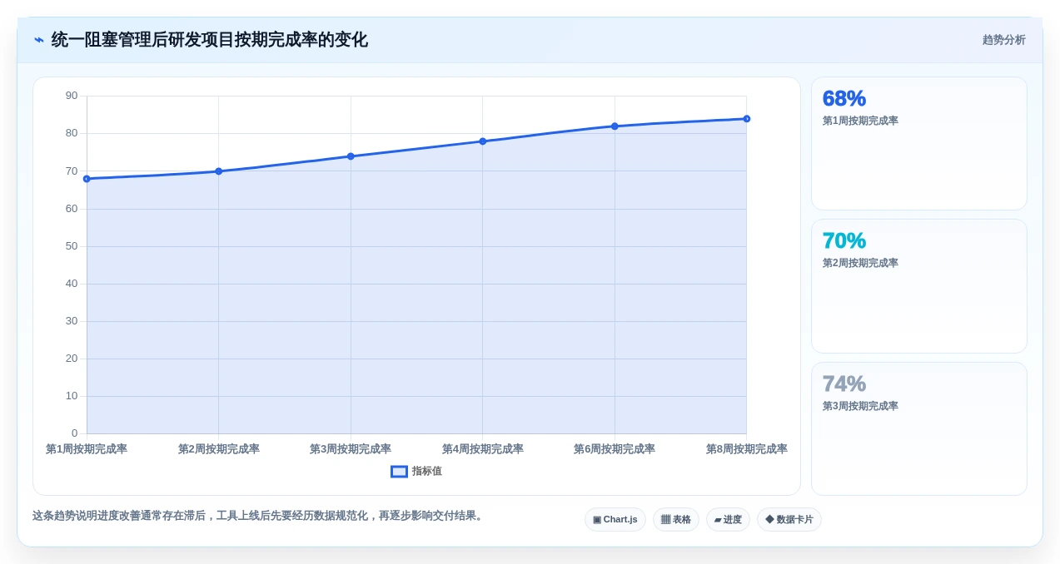Select the 第6周按期完成率 data point

point(615,126)
